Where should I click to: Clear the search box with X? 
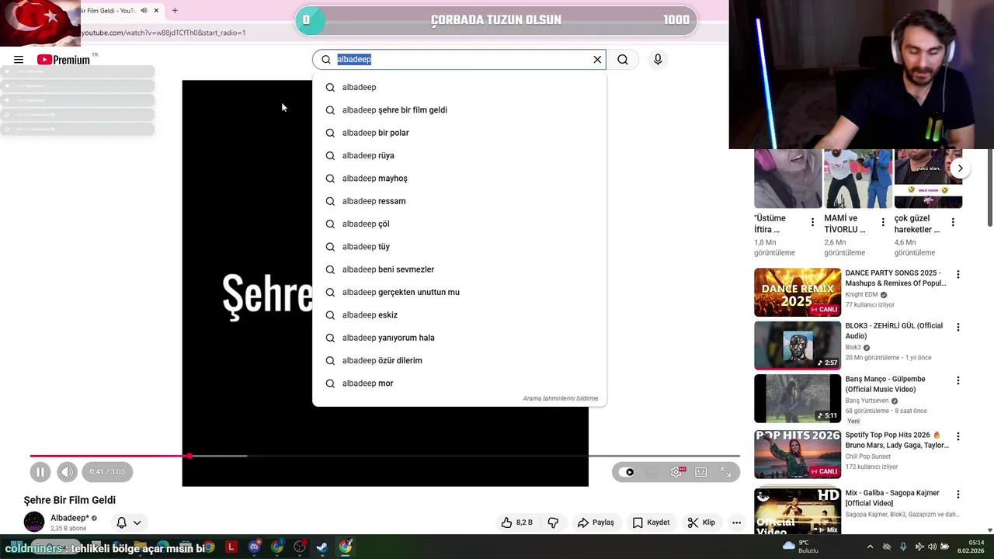[x=597, y=60]
